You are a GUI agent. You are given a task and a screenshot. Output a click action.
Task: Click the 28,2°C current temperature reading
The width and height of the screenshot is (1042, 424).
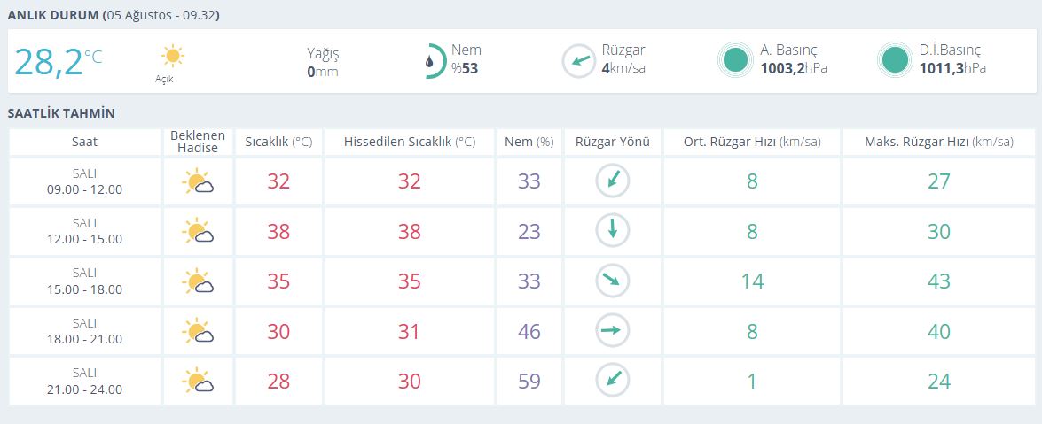(59, 62)
